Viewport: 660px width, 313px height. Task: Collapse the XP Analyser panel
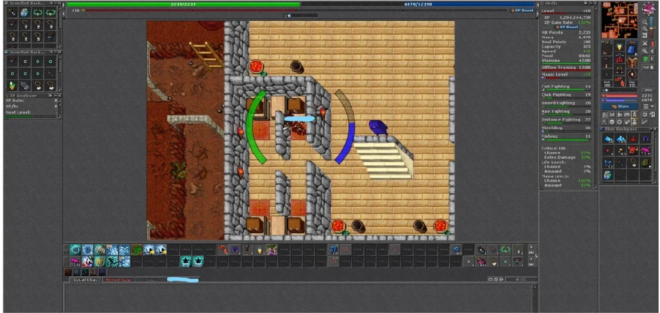coord(56,95)
